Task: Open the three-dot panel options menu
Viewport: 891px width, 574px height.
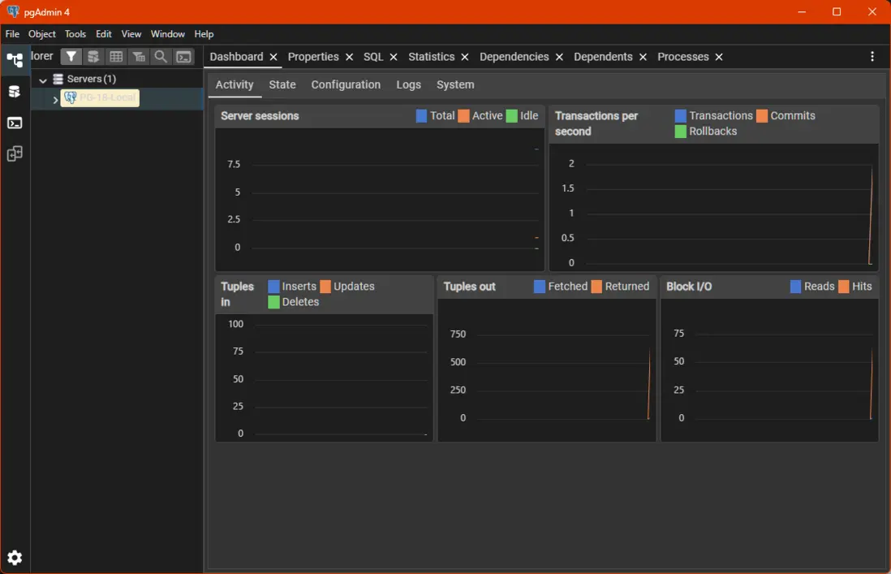Action: click(872, 57)
